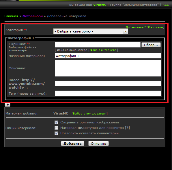Click the question mark help link
Viewport: 172px width, 170px height.
pyautogui.click(x=127, y=128)
